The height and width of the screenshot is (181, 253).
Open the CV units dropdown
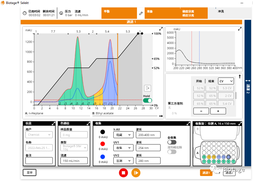226,81
